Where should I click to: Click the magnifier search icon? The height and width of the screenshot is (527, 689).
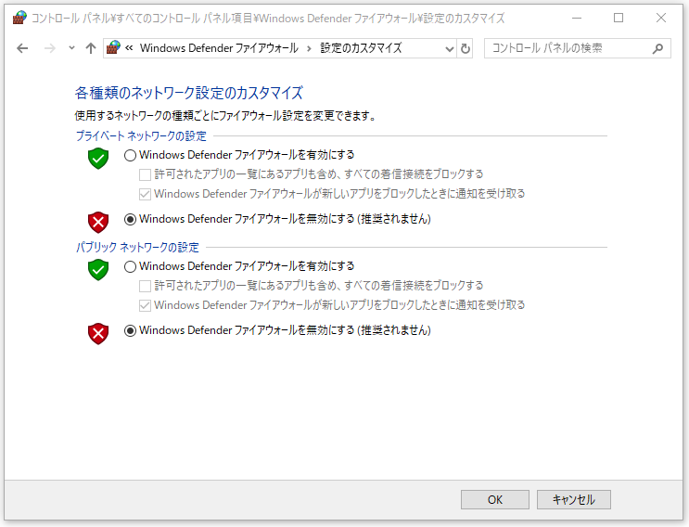click(657, 48)
